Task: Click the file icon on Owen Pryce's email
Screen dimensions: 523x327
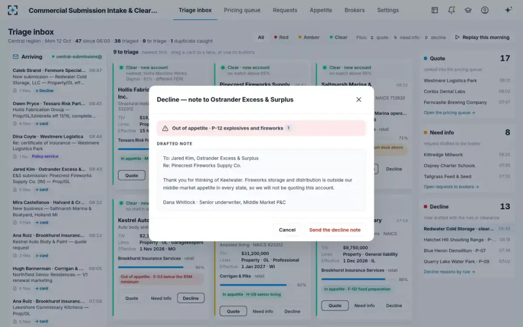Action: (x=15, y=124)
